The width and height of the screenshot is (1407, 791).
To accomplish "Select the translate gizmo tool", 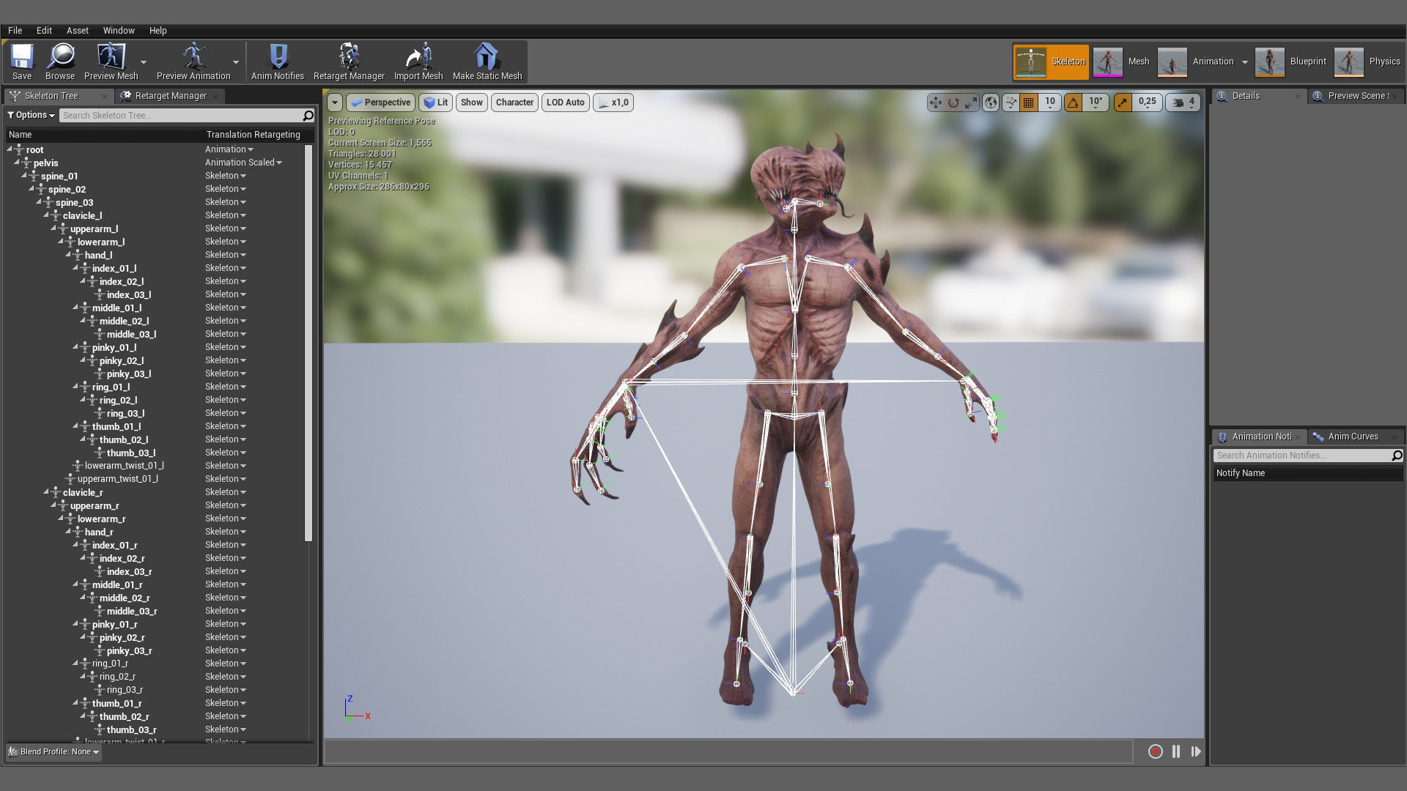I will click(x=935, y=103).
